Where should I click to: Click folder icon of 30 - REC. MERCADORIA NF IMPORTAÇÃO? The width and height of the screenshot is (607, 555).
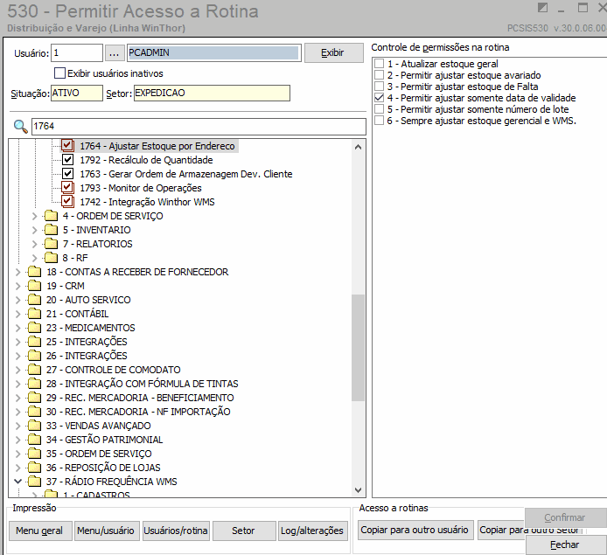coord(34,411)
